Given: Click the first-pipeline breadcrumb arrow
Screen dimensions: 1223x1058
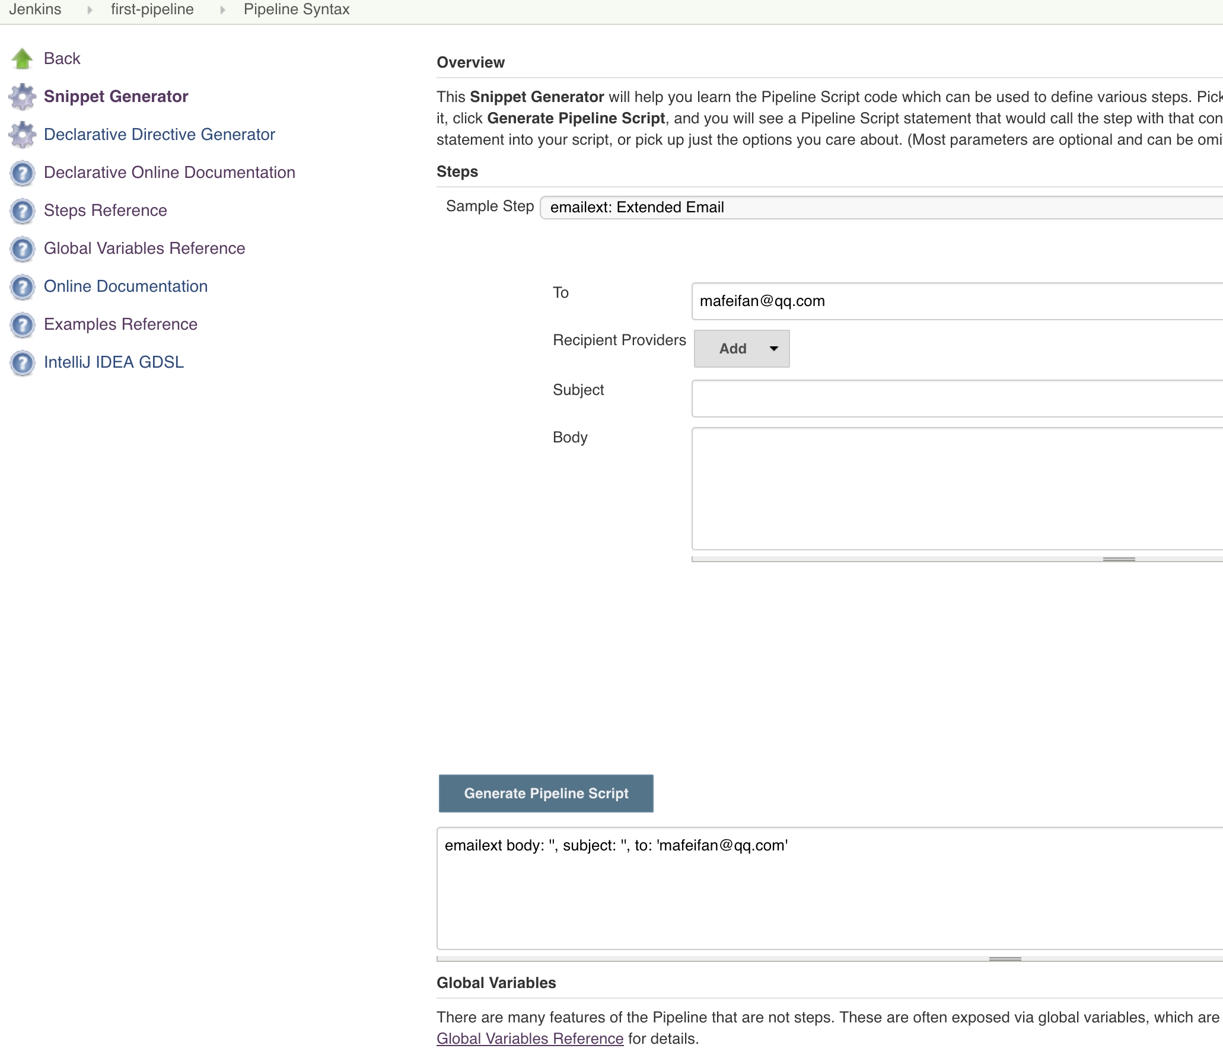Looking at the screenshot, I should 222,9.
